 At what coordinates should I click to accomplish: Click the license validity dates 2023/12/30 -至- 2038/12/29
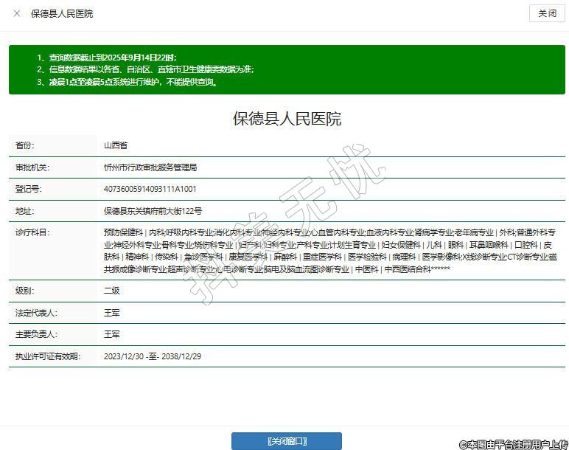click(153, 356)
